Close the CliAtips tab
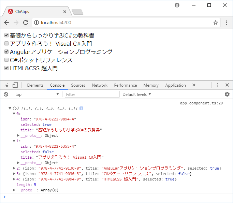The width and height of the screenshot is (233, 203). point(65,12)
